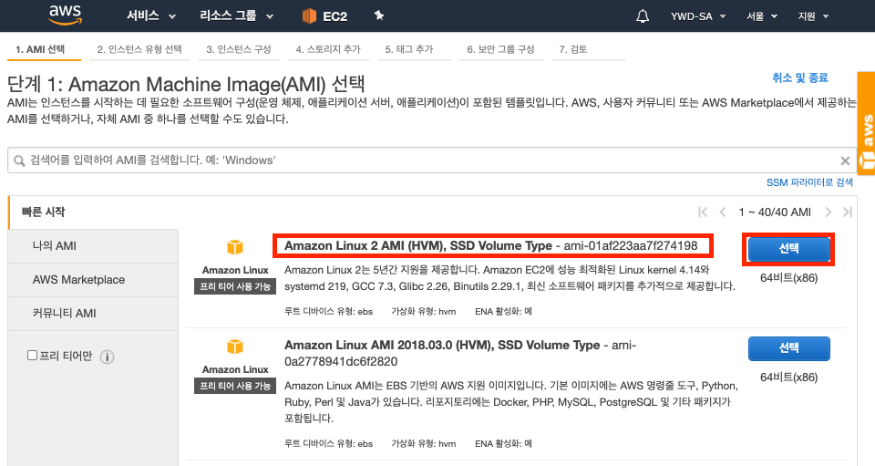Go to 7. 검토 step
Image resolution: width=875 pixels, height=466 pixels.
(588, 49)
